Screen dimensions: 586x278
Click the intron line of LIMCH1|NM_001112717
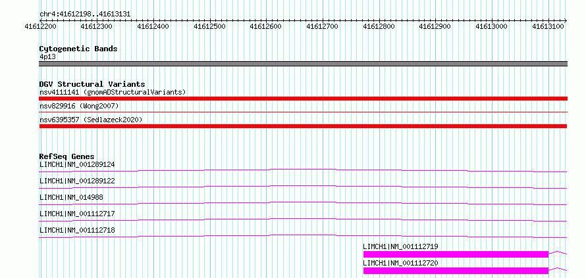point(303,220)
